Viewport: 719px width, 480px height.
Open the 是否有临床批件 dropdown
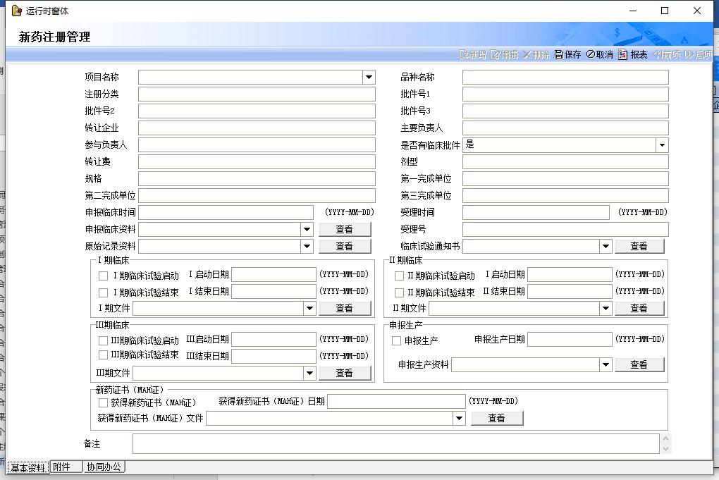point(662,145)
